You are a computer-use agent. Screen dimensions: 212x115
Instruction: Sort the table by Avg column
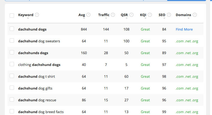(82, 15)
